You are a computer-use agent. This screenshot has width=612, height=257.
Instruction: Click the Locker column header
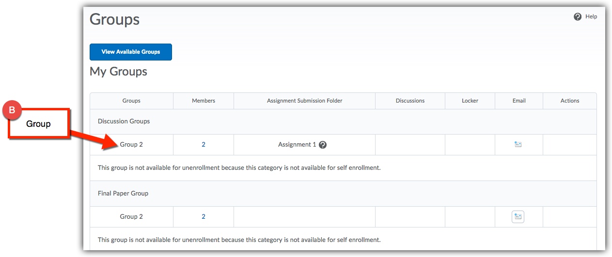click(470, 101)
